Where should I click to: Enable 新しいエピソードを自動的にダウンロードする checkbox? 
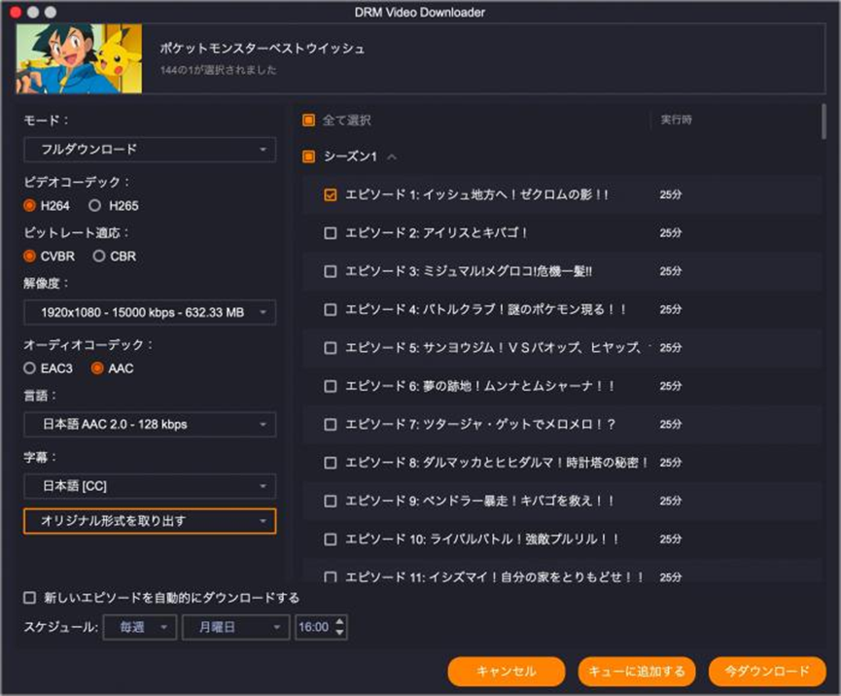tap(29, 598)
